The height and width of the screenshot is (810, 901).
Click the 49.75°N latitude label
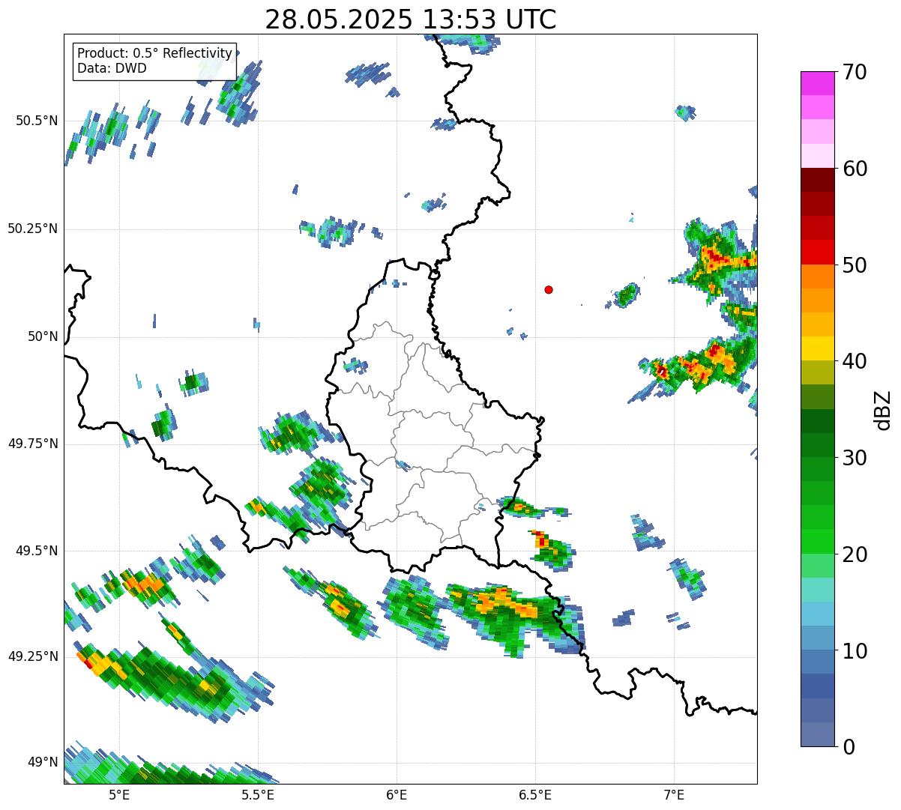[x=32, y=444]
